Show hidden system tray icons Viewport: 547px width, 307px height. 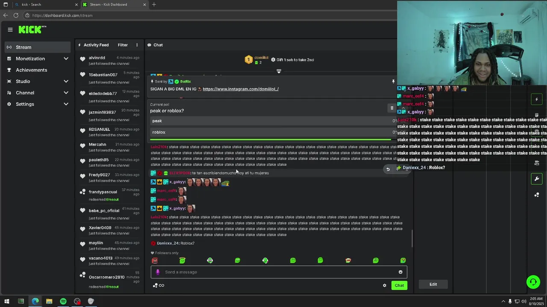[x=503, y=301]
